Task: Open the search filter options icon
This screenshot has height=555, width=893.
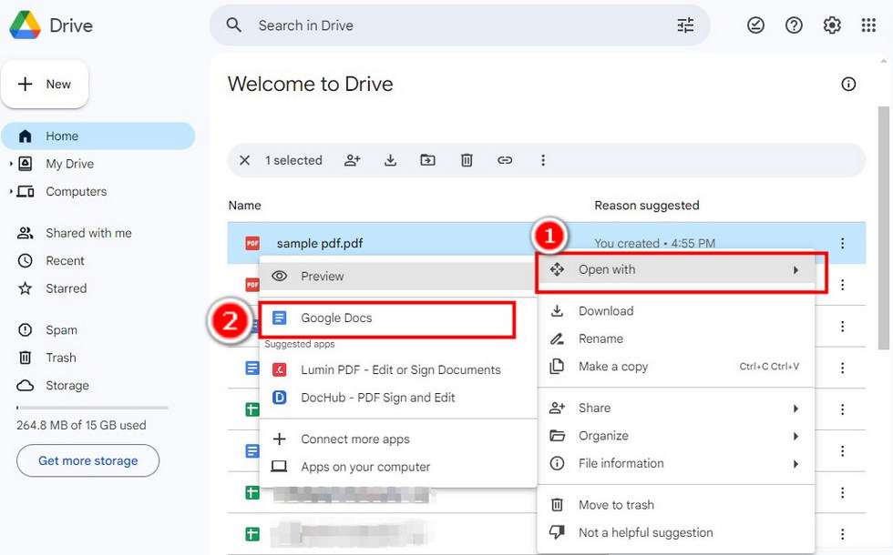Action: point(685,25)
